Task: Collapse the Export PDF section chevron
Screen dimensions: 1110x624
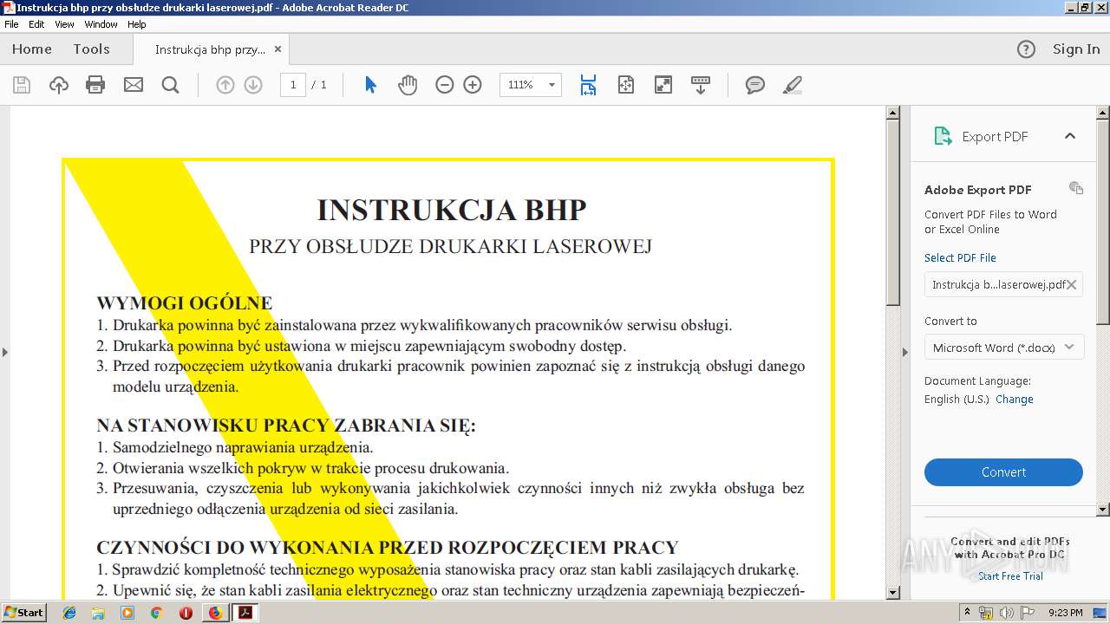Action: pyautogui.click(x=1070, y=136)
